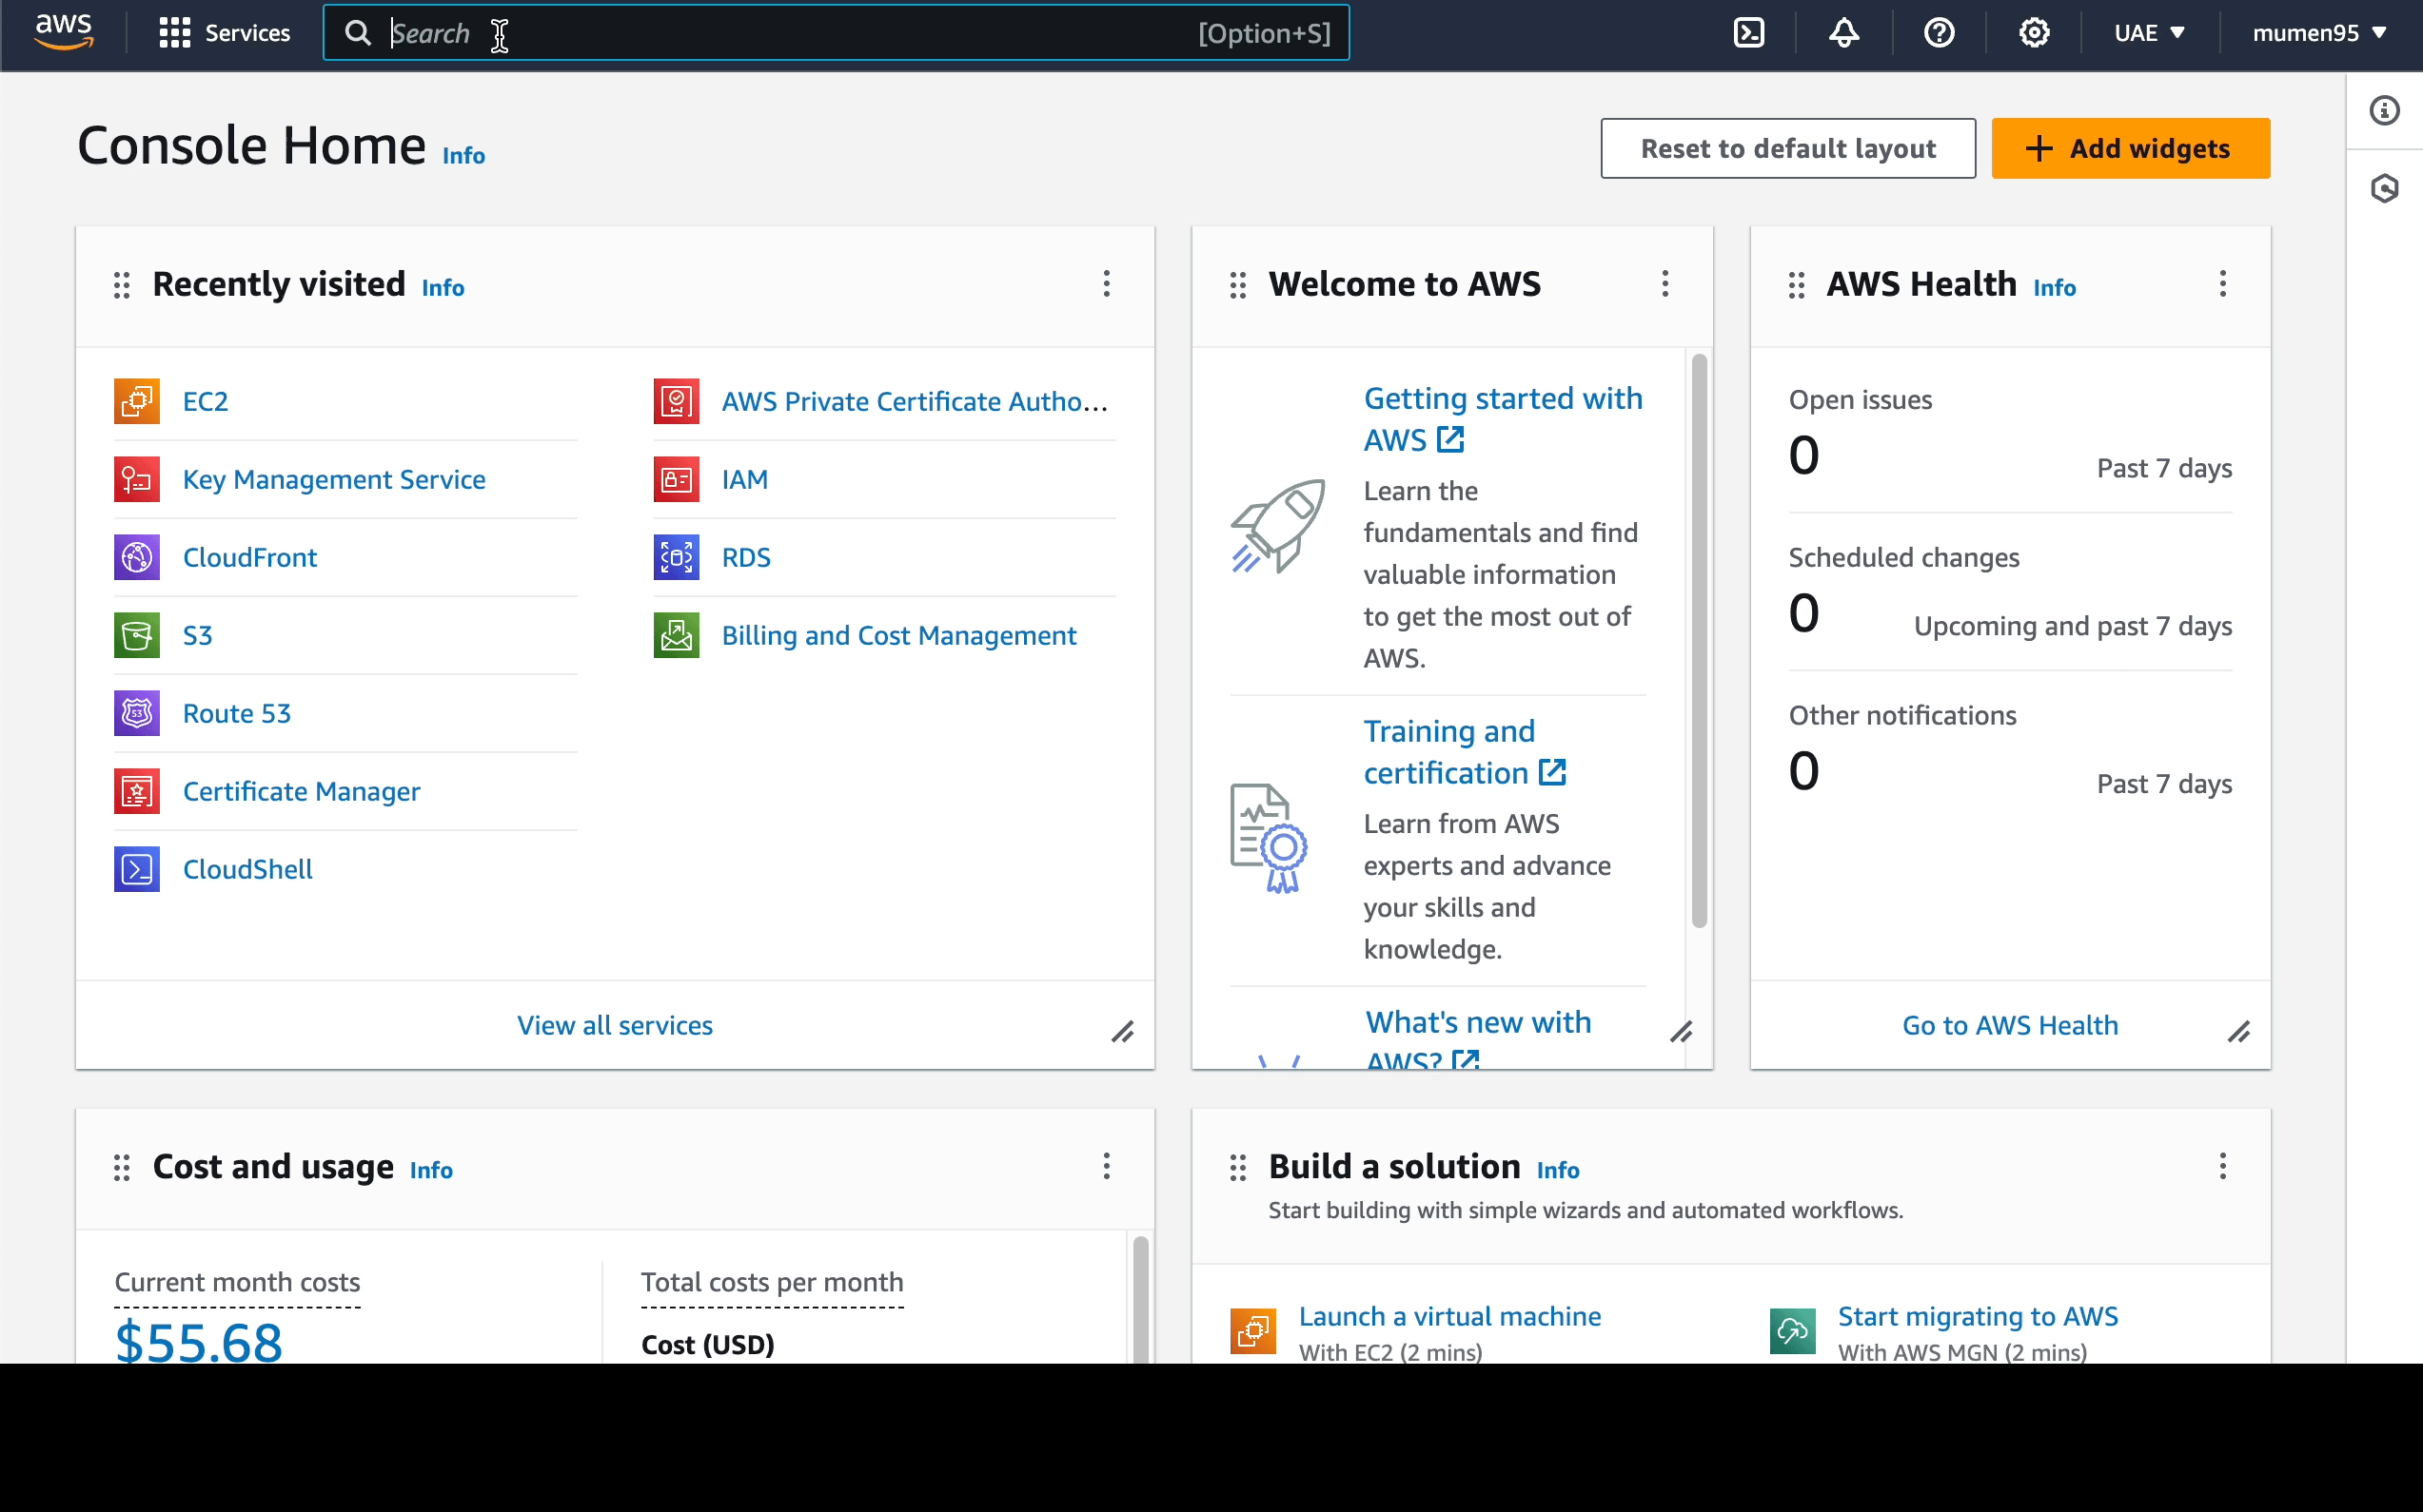Select the Route 53 icon
The width and height of the screenshot is (2423, 1512).
tap(138, 710)
